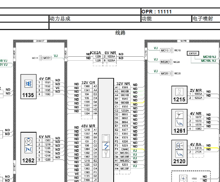
Task: Click the component number 1261
Action: tap(179, 131)
